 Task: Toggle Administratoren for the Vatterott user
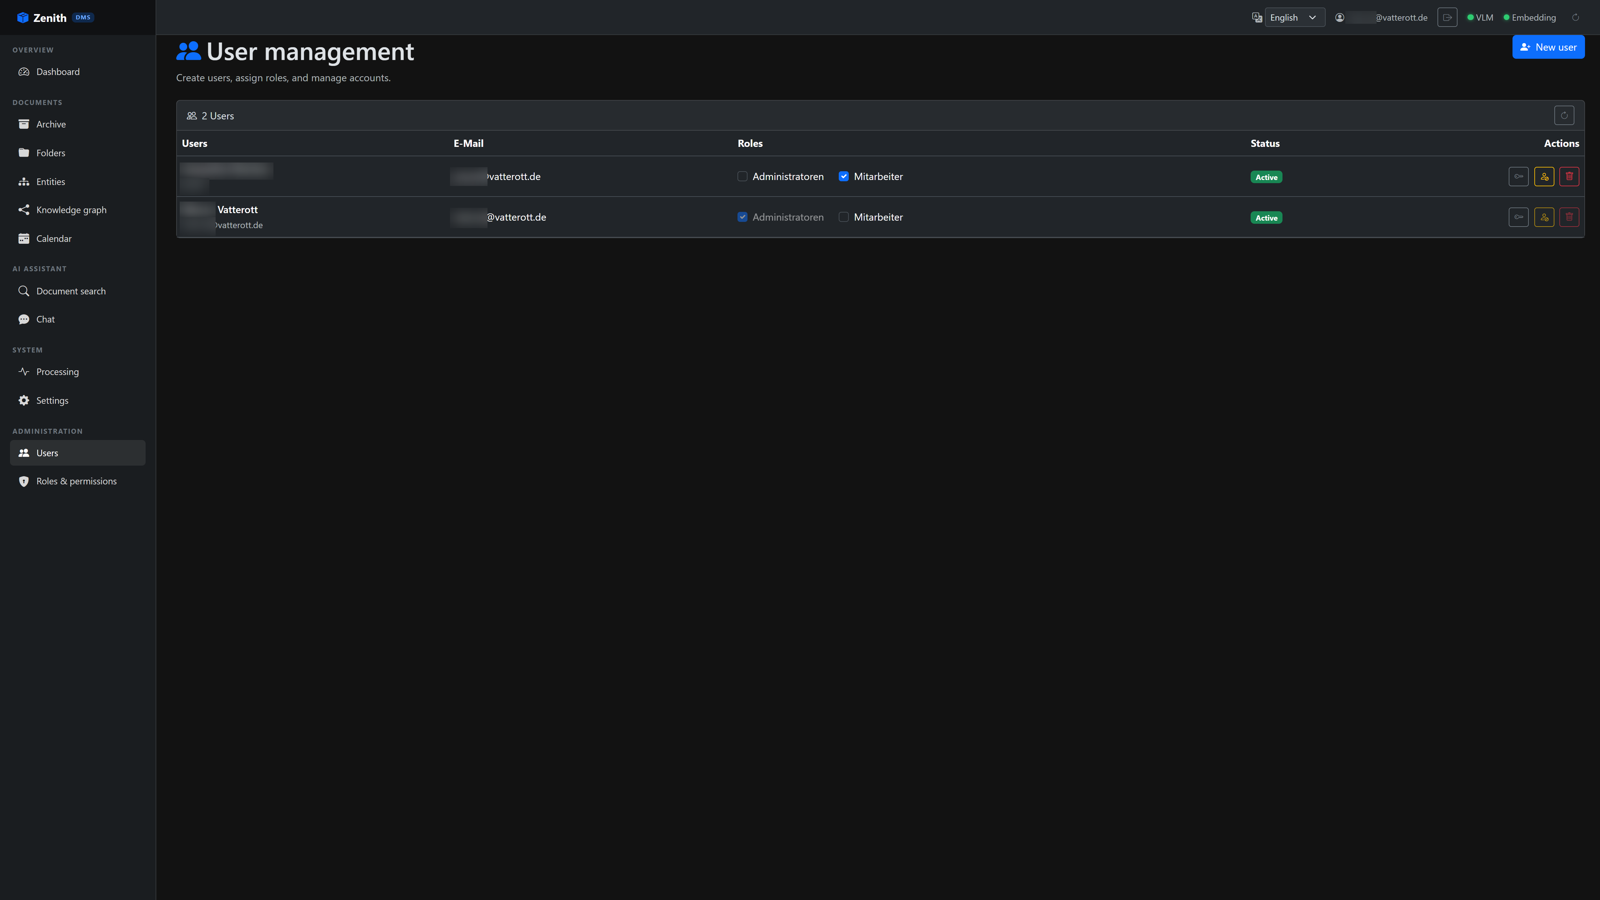pyautogui.click(x=742, y=217)
